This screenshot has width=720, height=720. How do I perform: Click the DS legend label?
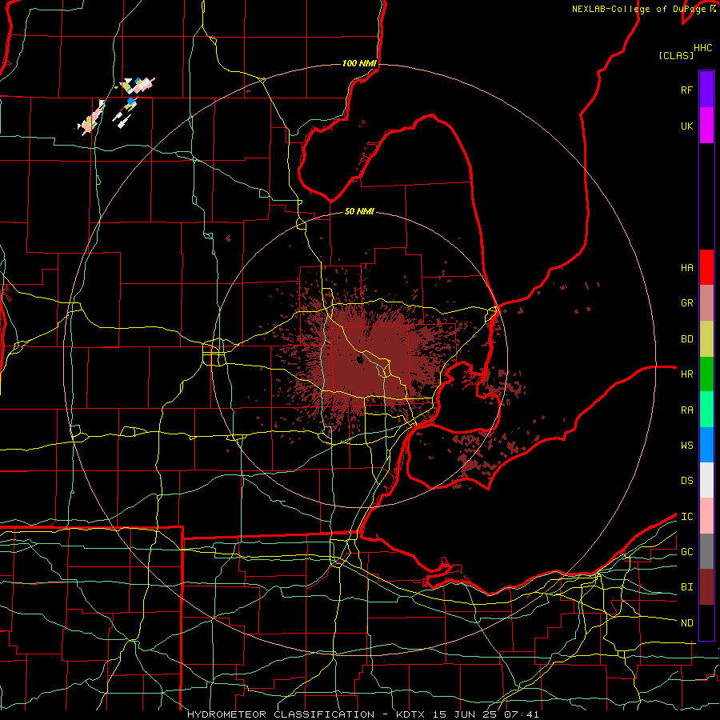(686, 481)
